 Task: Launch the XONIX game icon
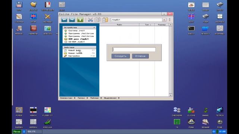click(33, 112)
